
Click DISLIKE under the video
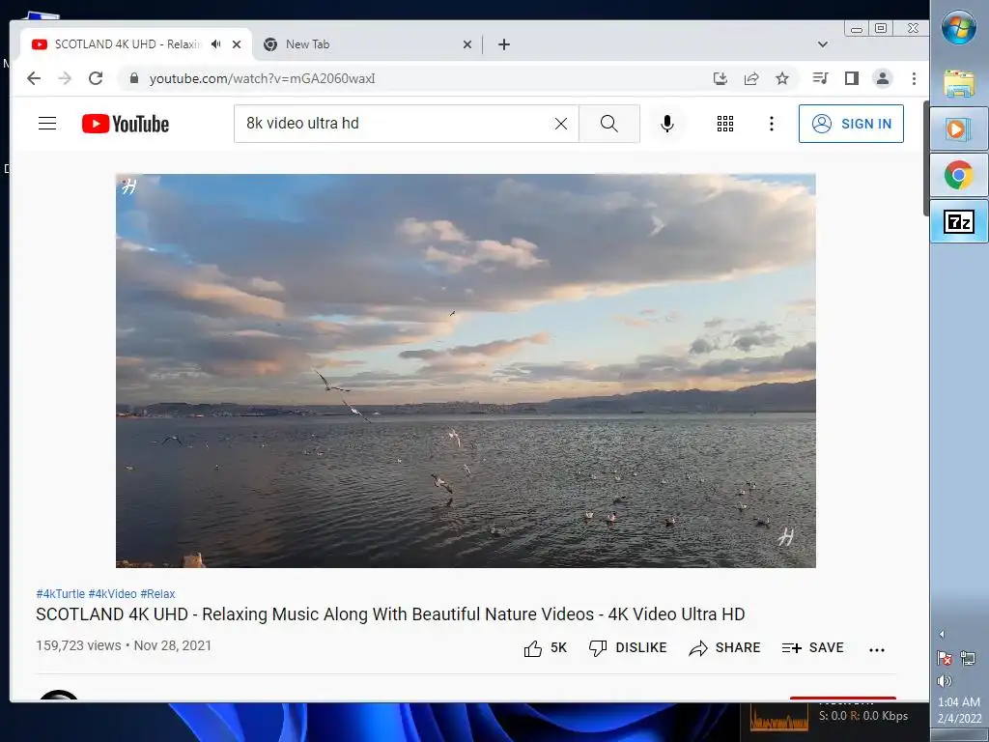[628, 648]
